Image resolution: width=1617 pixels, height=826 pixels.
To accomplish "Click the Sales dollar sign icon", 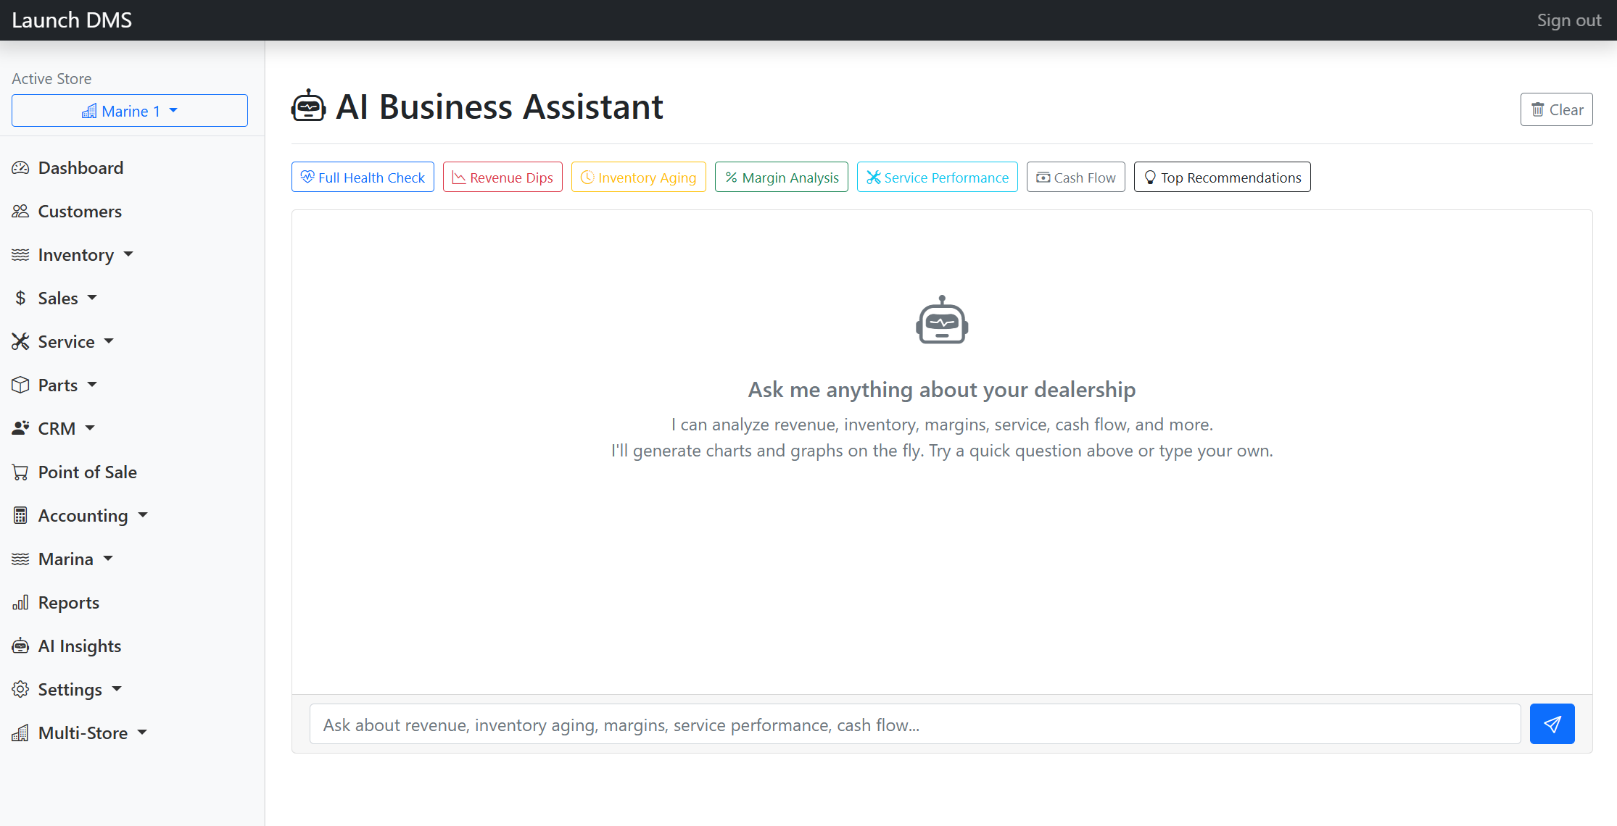I will (20, 299).
